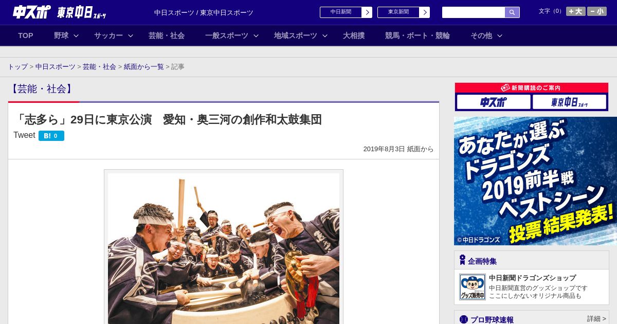Click the arrow beside 東京新聞
Image resolution: width=617 pixels, height=324 pixels.
click(x=425, y=12)
